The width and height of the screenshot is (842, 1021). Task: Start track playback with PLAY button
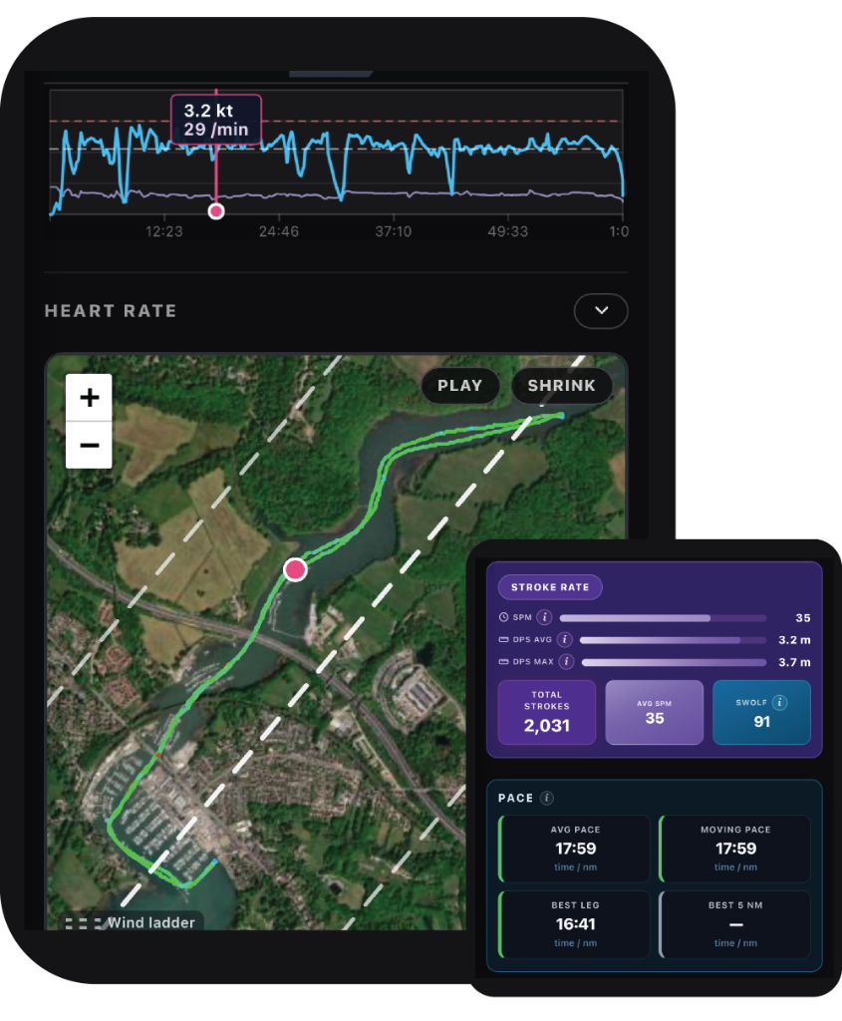(x=460, y=386)
